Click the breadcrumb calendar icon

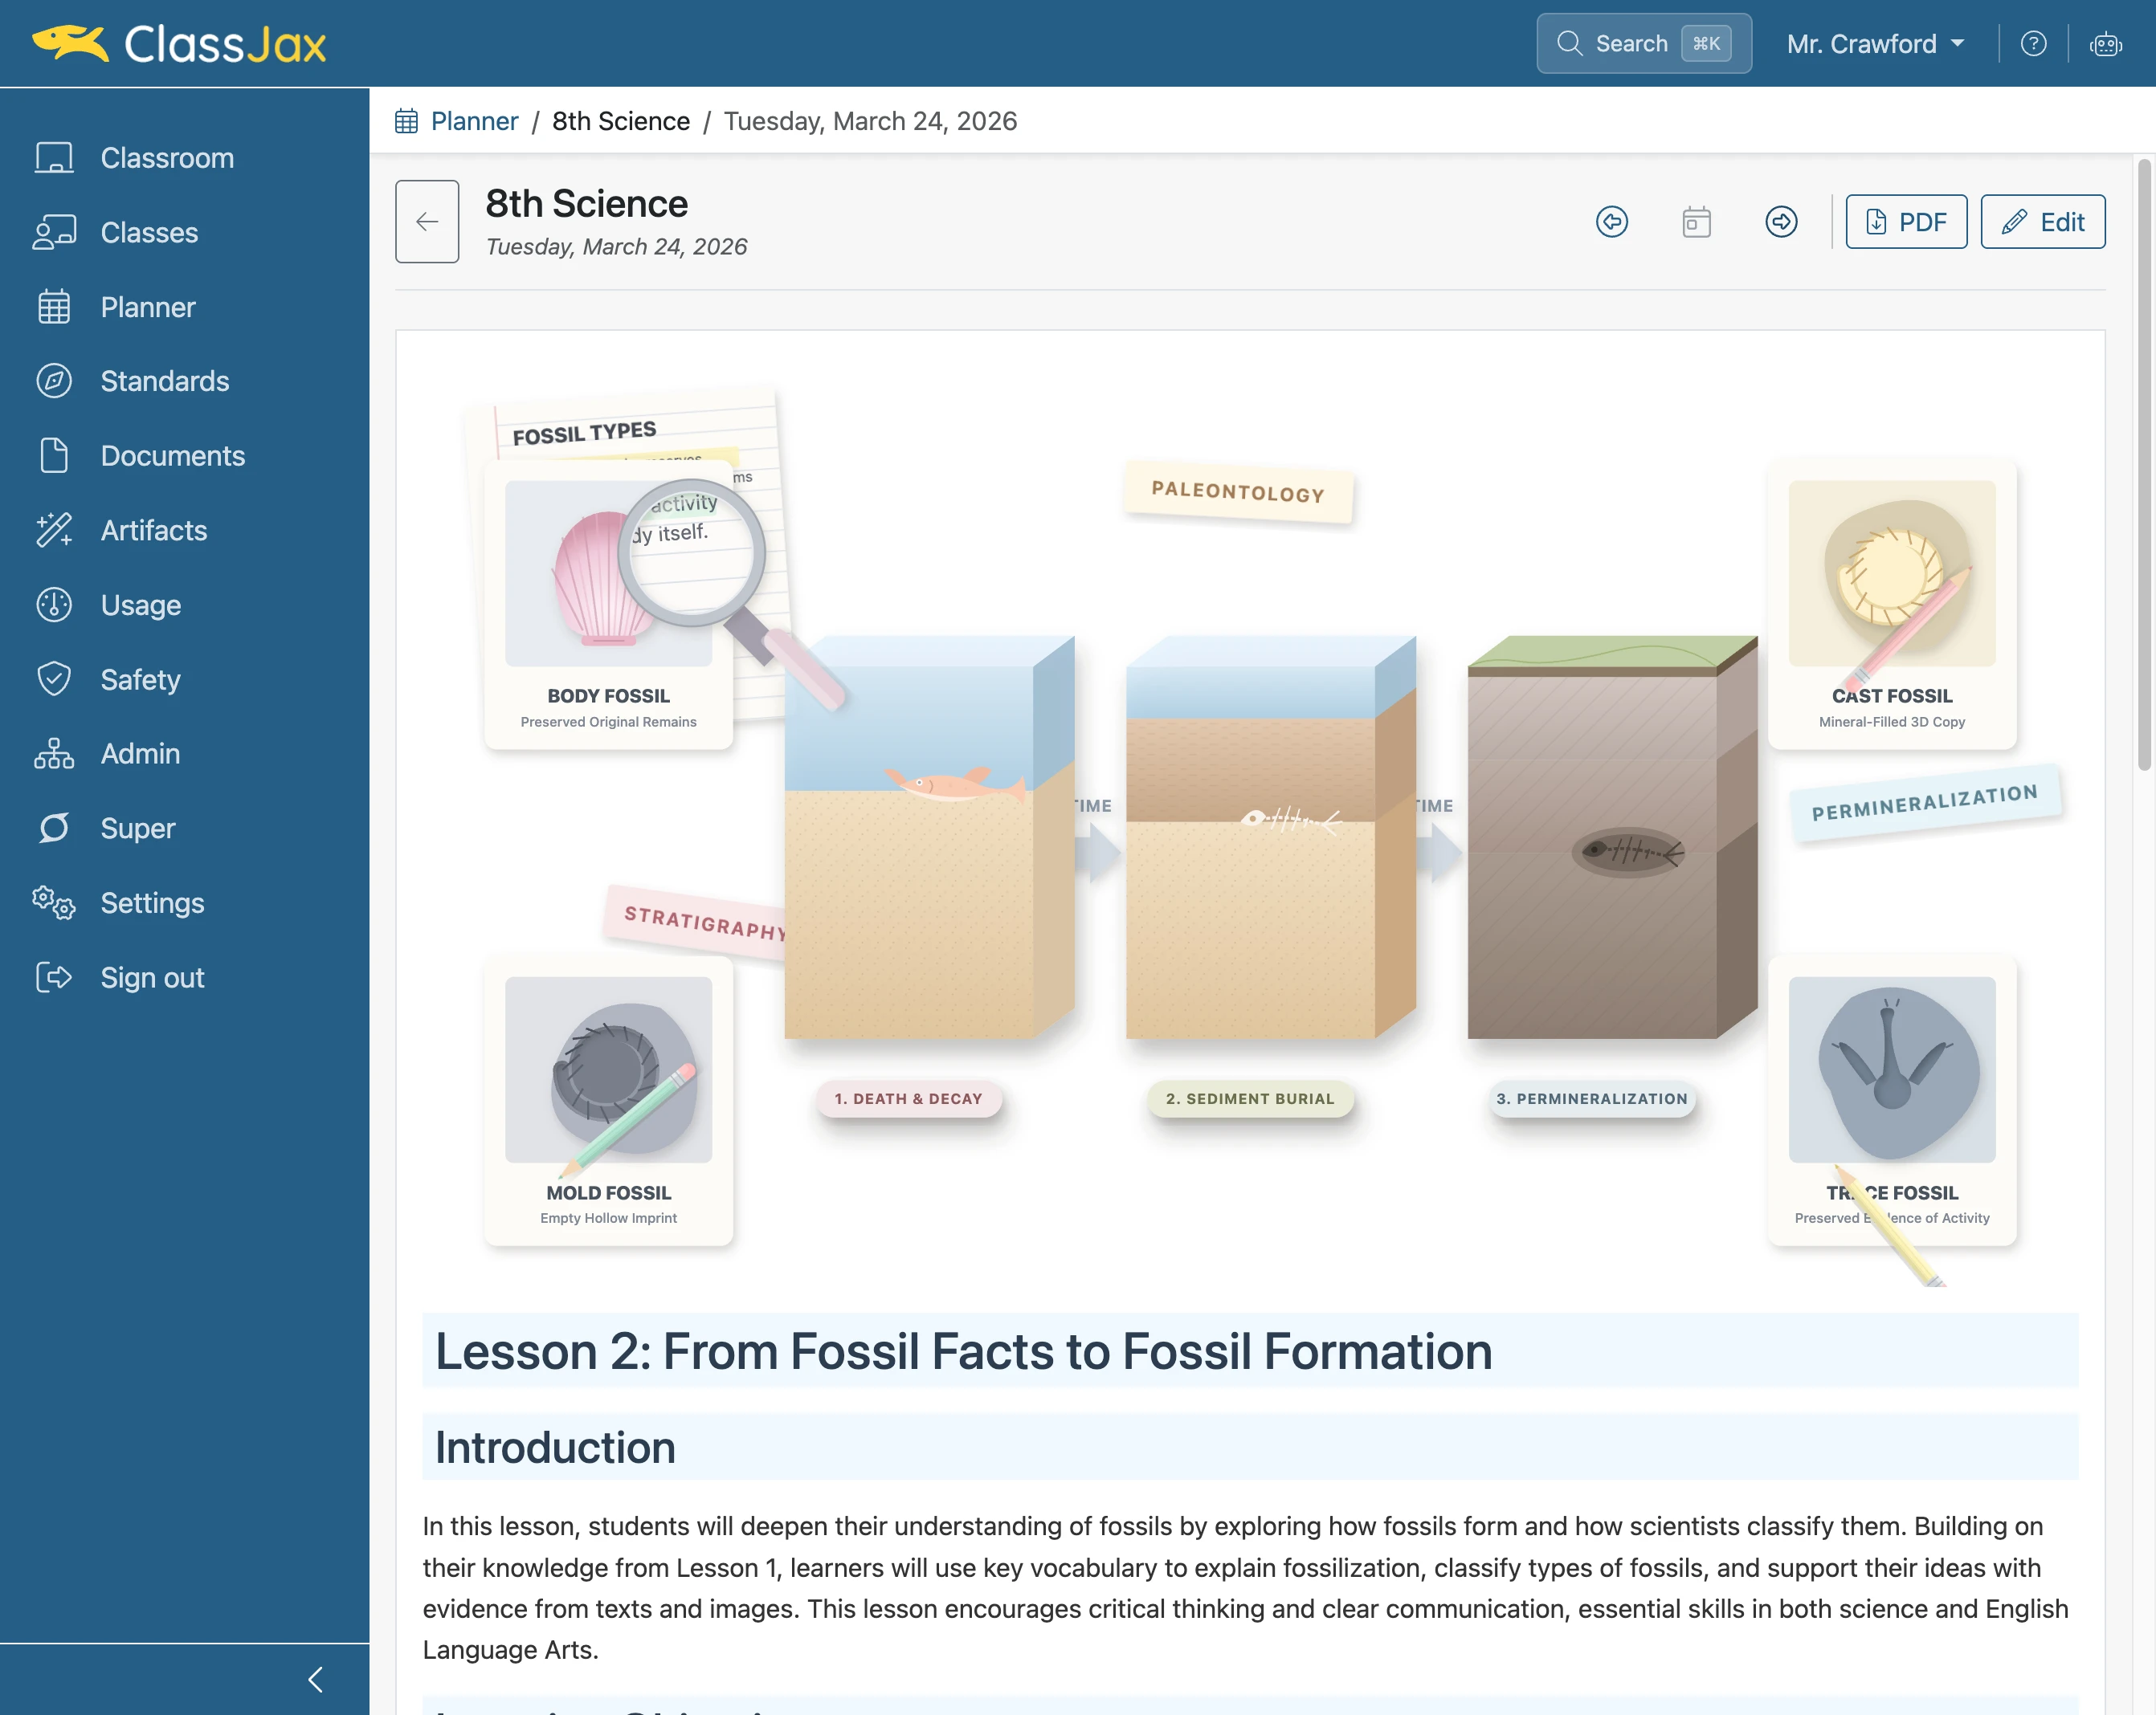tap(406, 121)
